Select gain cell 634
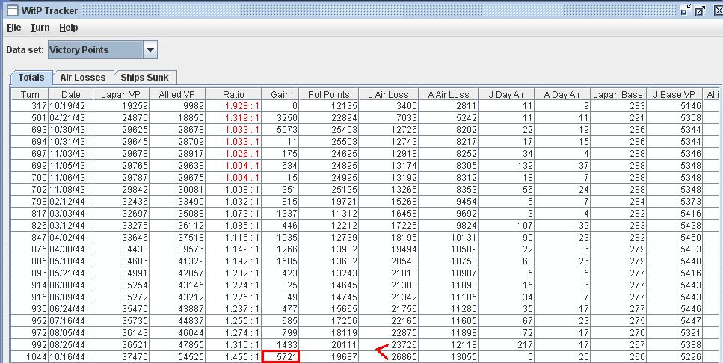Screen dimensions: 723x363 [x=280, y=165]
